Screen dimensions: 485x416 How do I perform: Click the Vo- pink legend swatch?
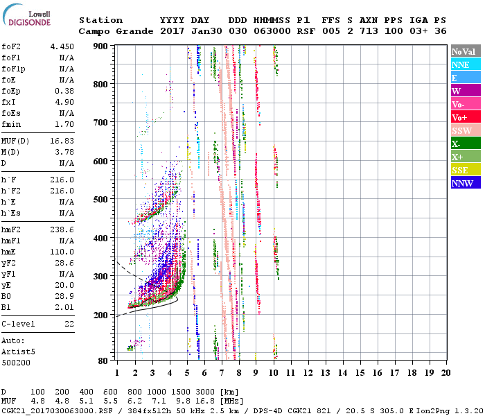pyautogui.click(x=465, y=104)
